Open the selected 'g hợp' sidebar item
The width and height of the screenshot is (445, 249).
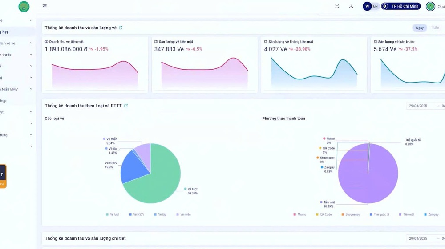tap(17, 32)
